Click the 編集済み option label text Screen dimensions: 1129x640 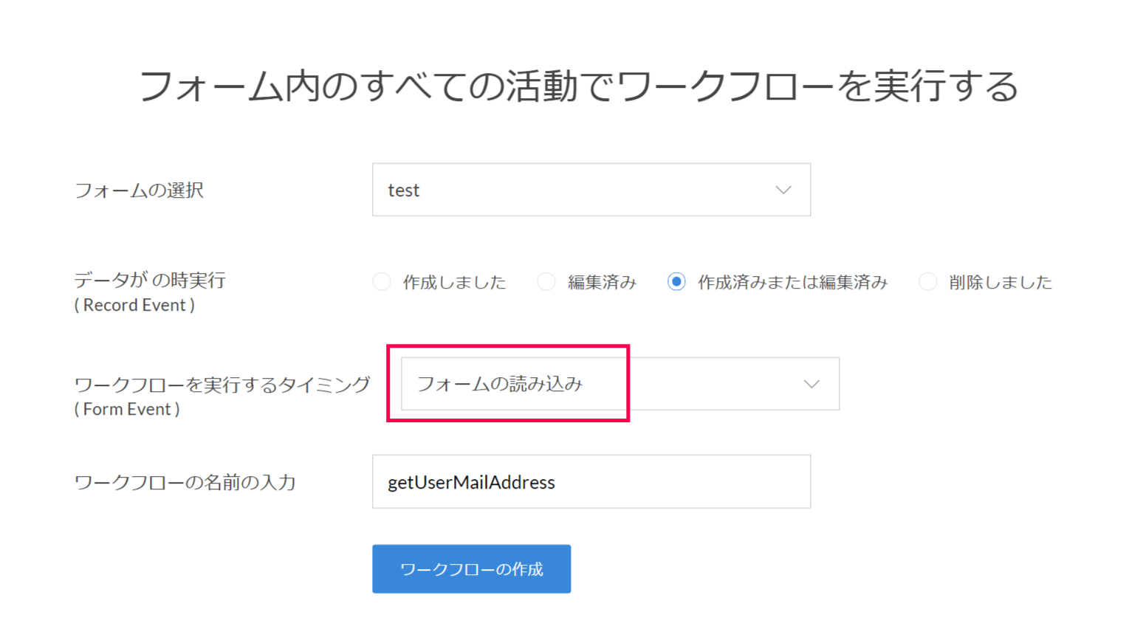tap(602, 283)
